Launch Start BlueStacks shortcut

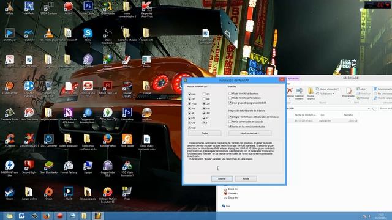click(48, 167)
